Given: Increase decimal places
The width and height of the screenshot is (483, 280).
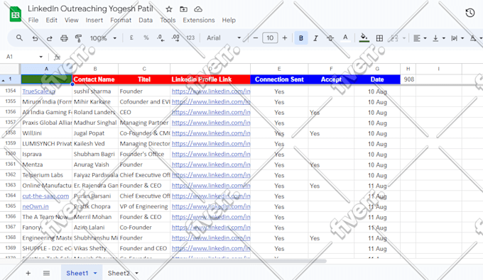Looking at the screenshot, I should point(175,38).
